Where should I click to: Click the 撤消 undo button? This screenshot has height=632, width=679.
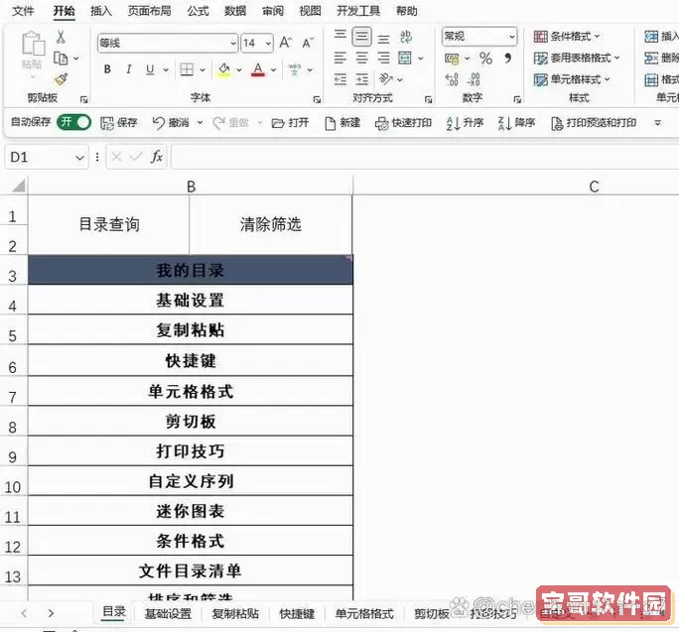pos(171,123)
